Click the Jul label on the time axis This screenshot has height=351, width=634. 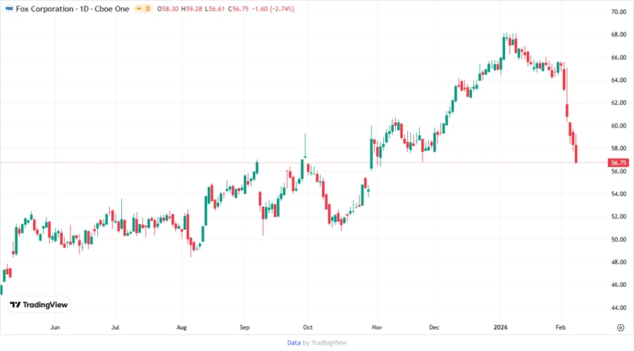116,327
